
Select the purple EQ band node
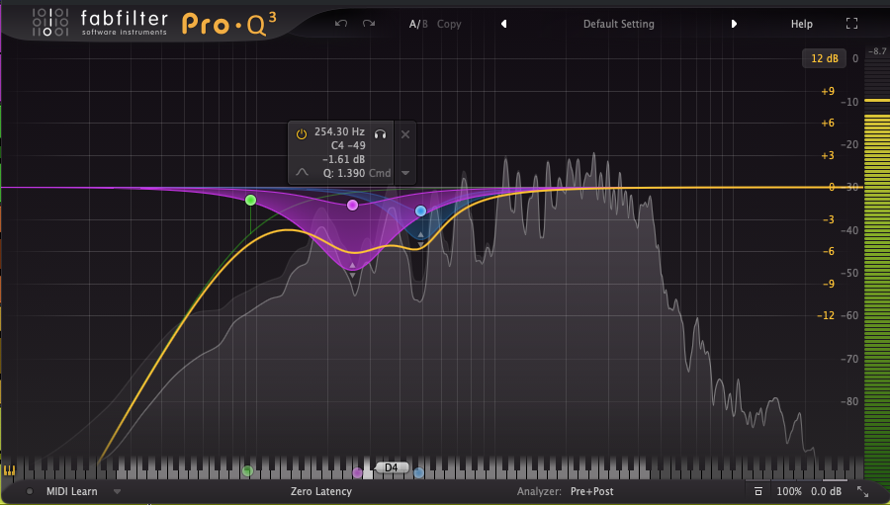point(352,205)
